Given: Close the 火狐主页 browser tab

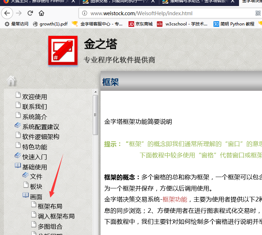Looking at the screenshot, I should point(73,1).
